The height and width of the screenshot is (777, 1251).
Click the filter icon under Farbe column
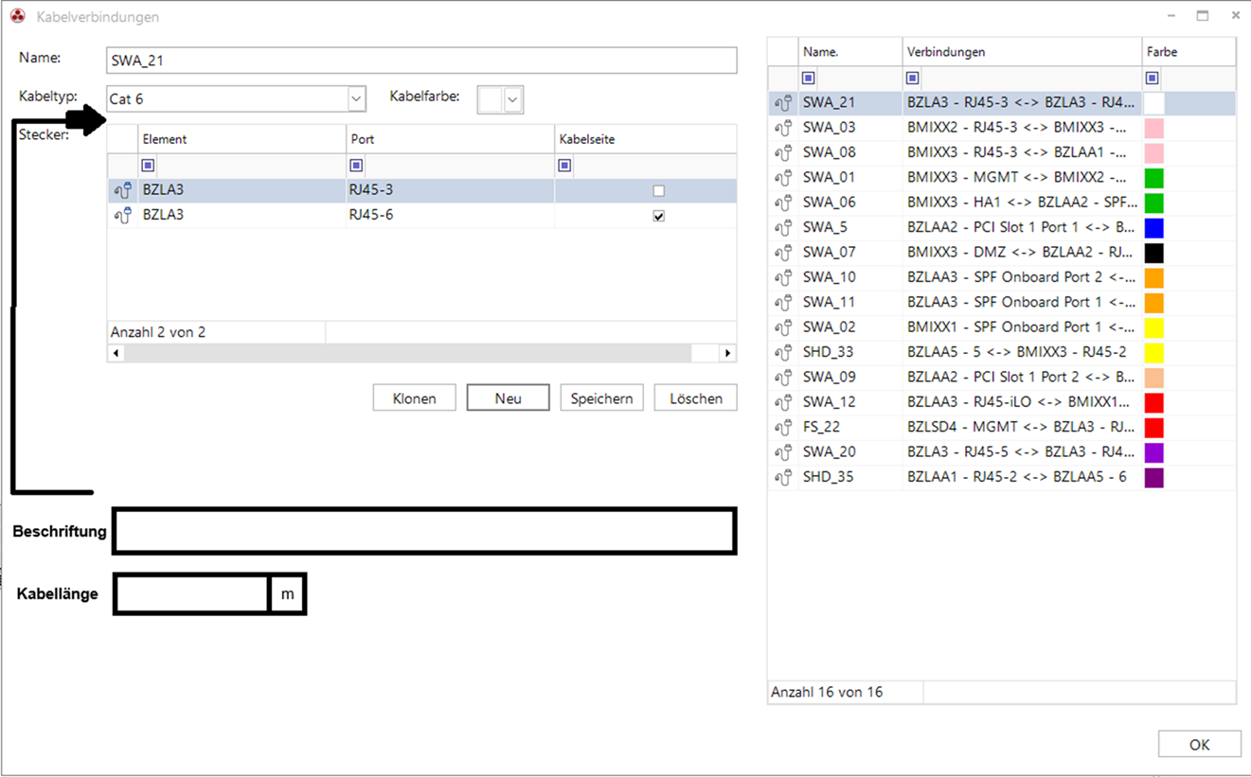(1153, 79)
